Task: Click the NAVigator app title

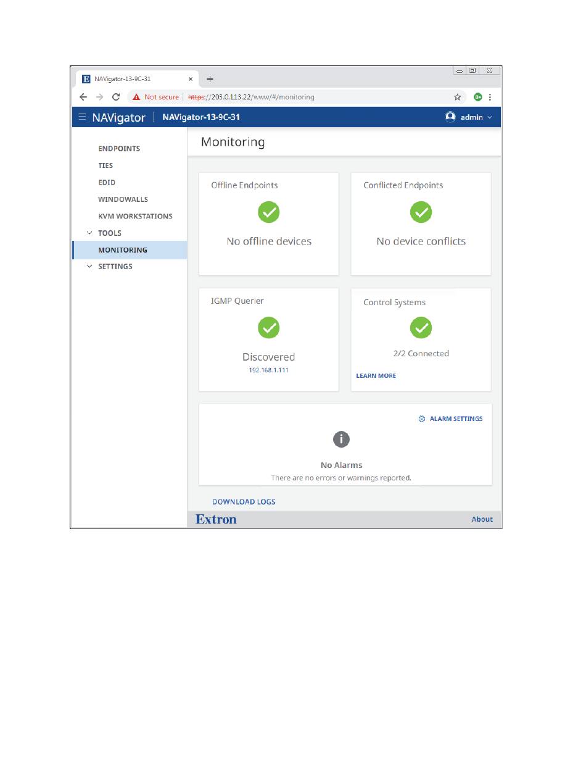Action: tap(119, 117)
